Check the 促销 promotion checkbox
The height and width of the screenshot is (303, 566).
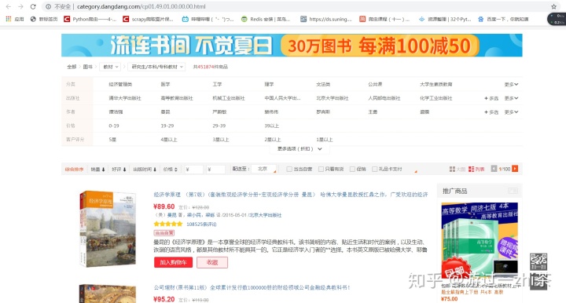[x=352, y=169]
